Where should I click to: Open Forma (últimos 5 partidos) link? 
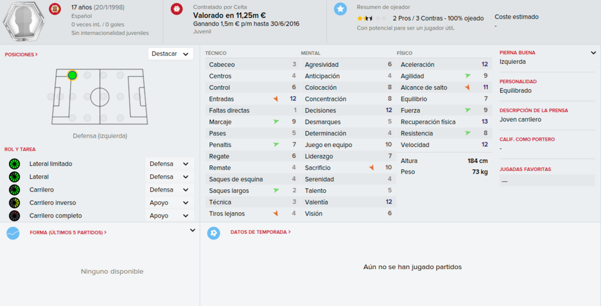click(68, 233)
